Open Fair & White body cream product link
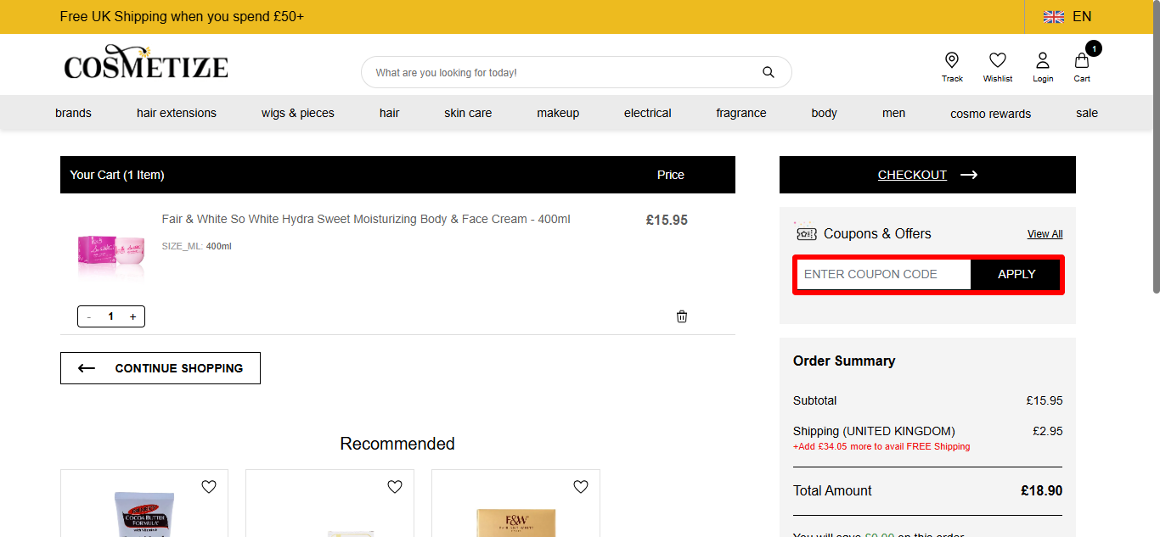The width and height of the screenshot is (1160, 537). tap(366, 219)
